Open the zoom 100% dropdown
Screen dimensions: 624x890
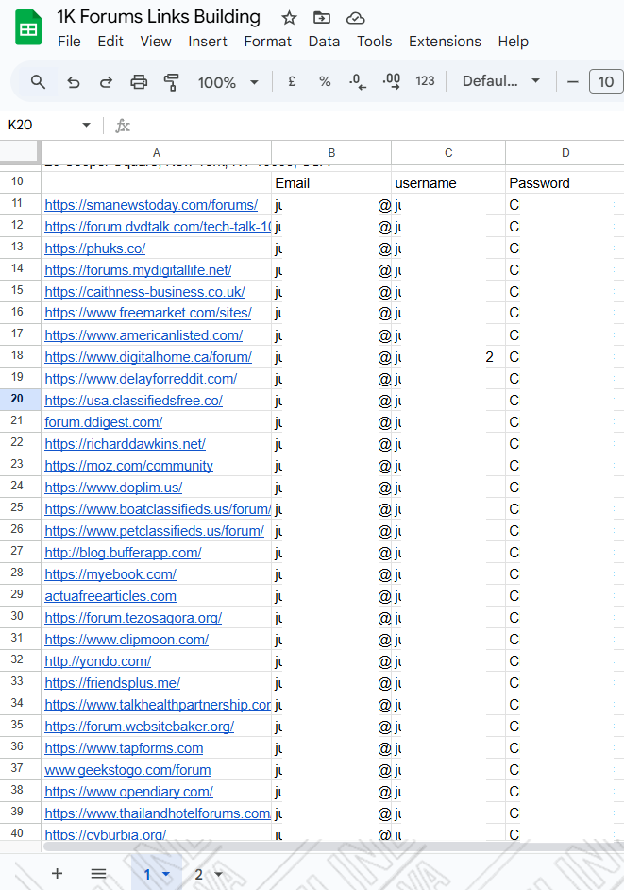pos(228,82)
